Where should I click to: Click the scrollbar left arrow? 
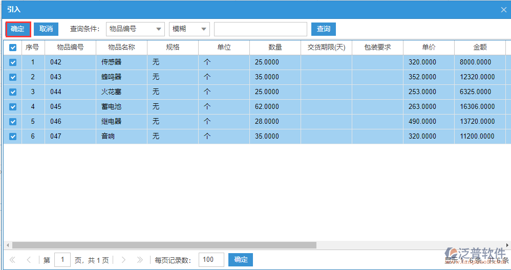point(8,245)
